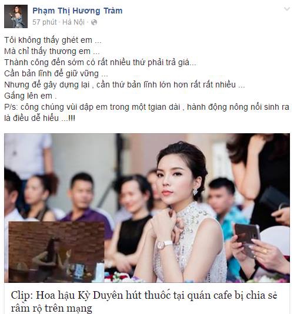Open Phạm Thị Hương Tràm's profile picture
This screenshot has width=297, height=314.
(x=16, y=16)
